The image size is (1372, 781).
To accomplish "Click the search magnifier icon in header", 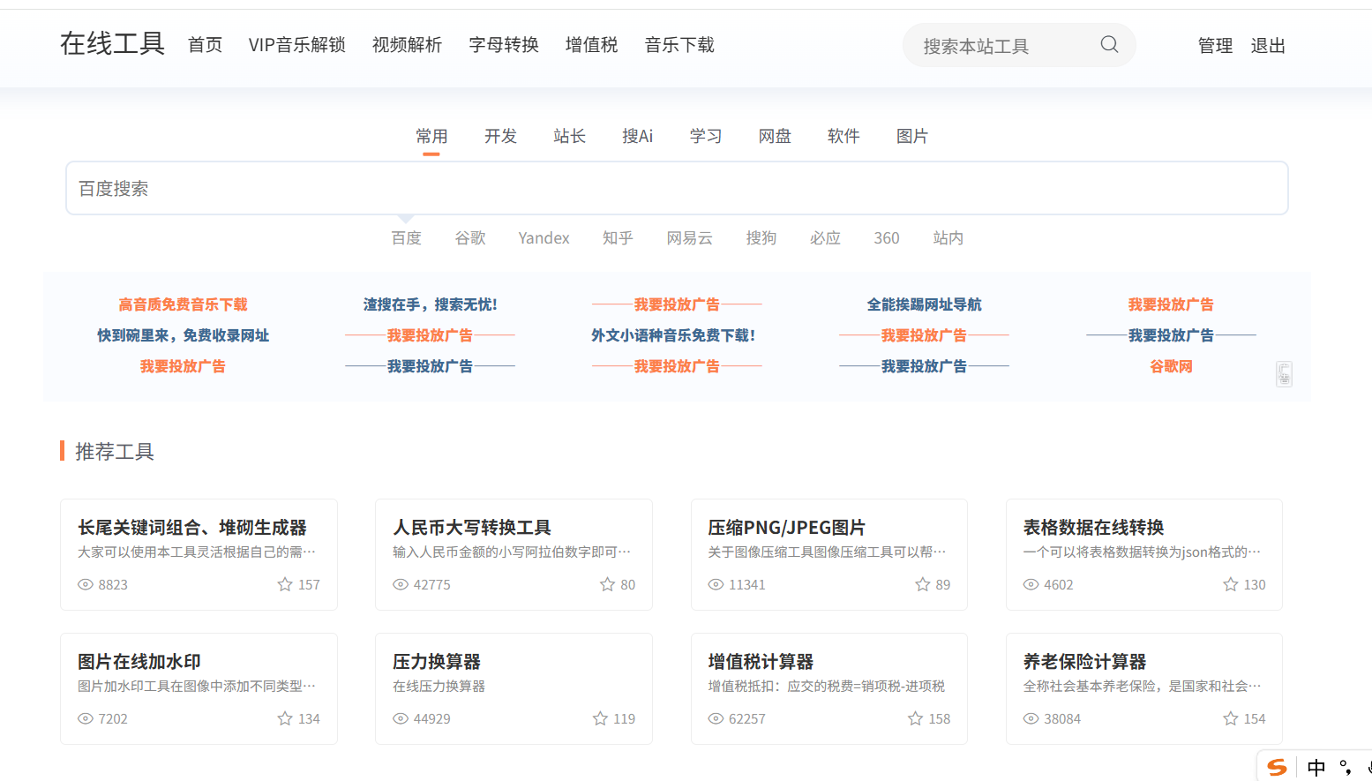I will (x=1109, y=45).
